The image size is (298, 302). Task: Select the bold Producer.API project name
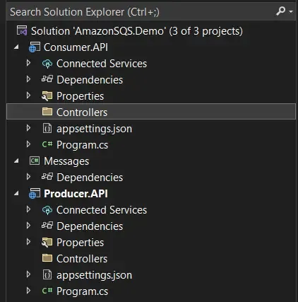[76, 194]
